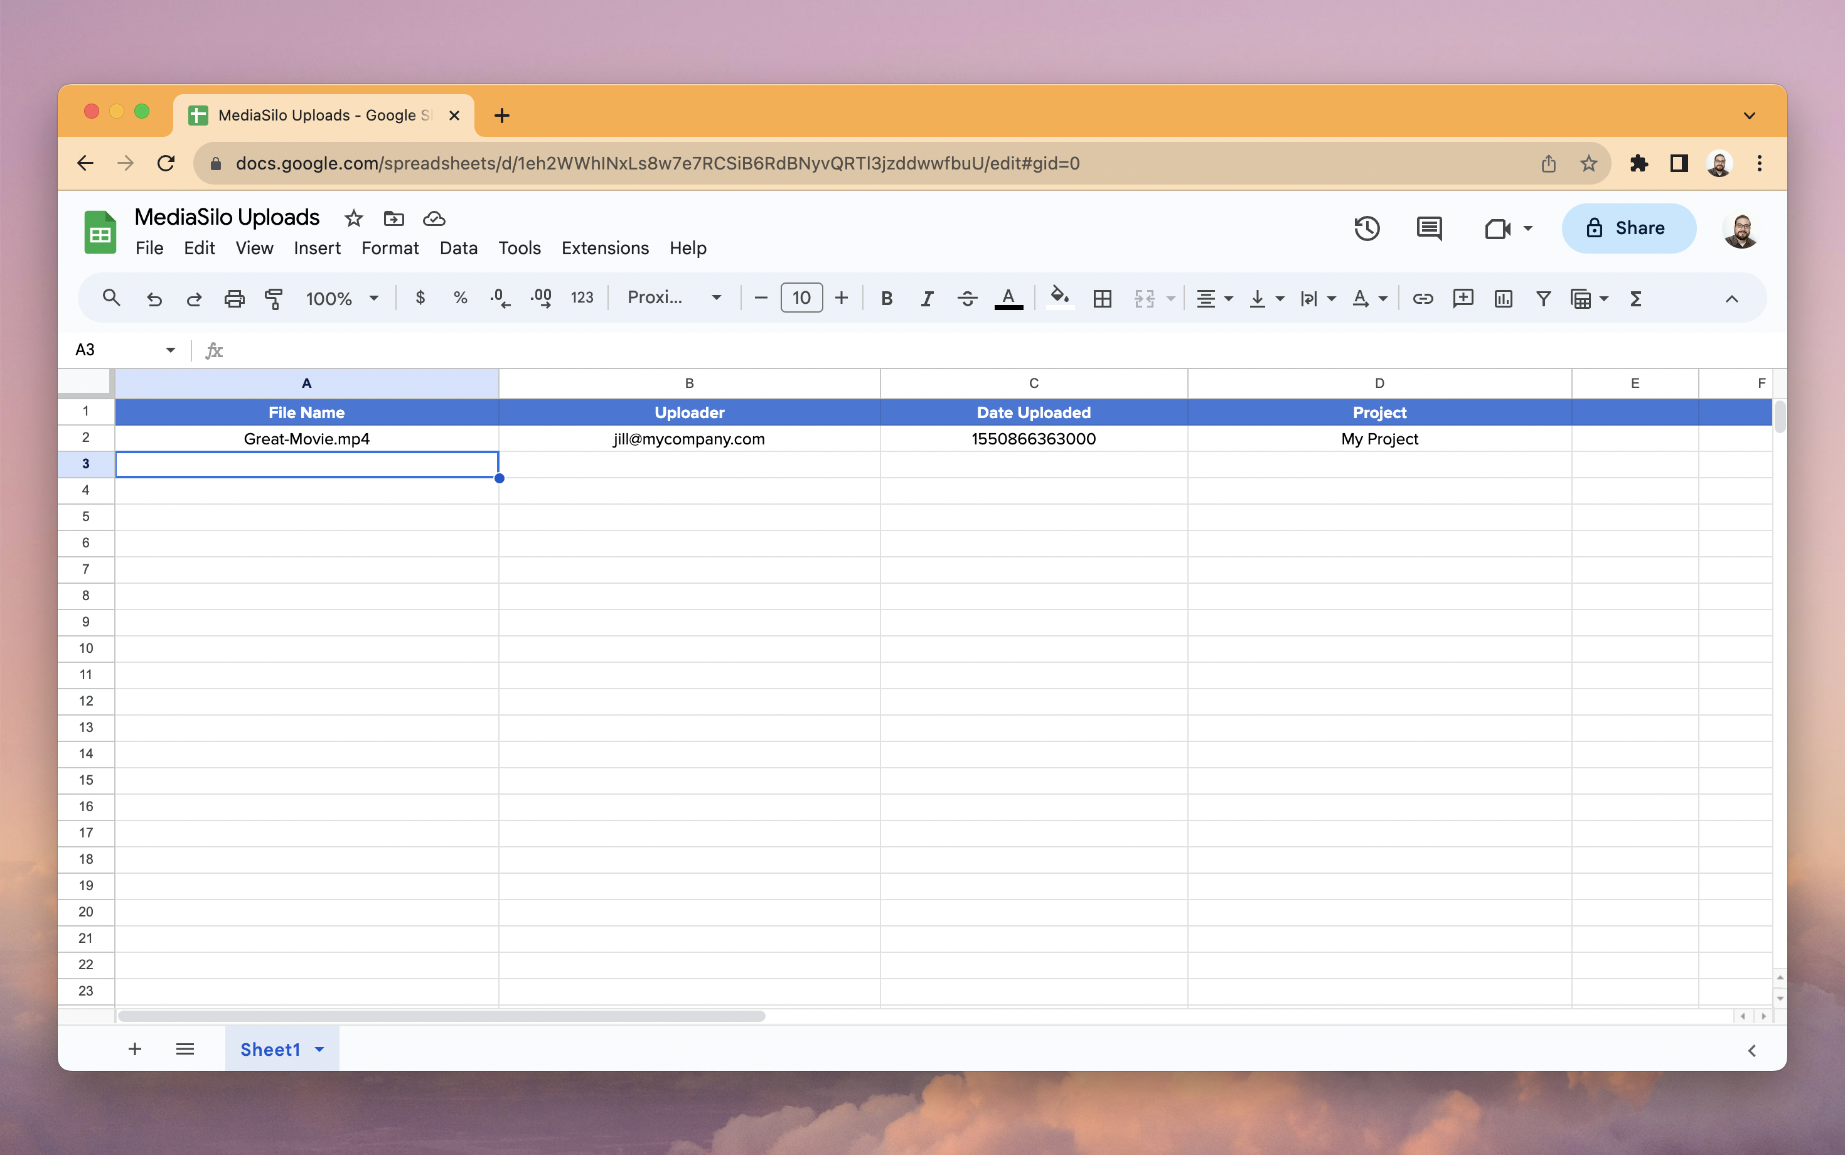Image resolution: width=1845 pixels, height=1155 pixels.
Task: Open the Format menu
Action: click(390, 249)
